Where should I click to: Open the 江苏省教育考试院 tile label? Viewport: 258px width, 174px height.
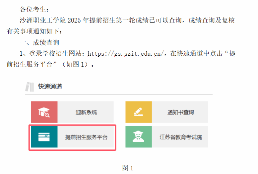[x=180, y=137]
